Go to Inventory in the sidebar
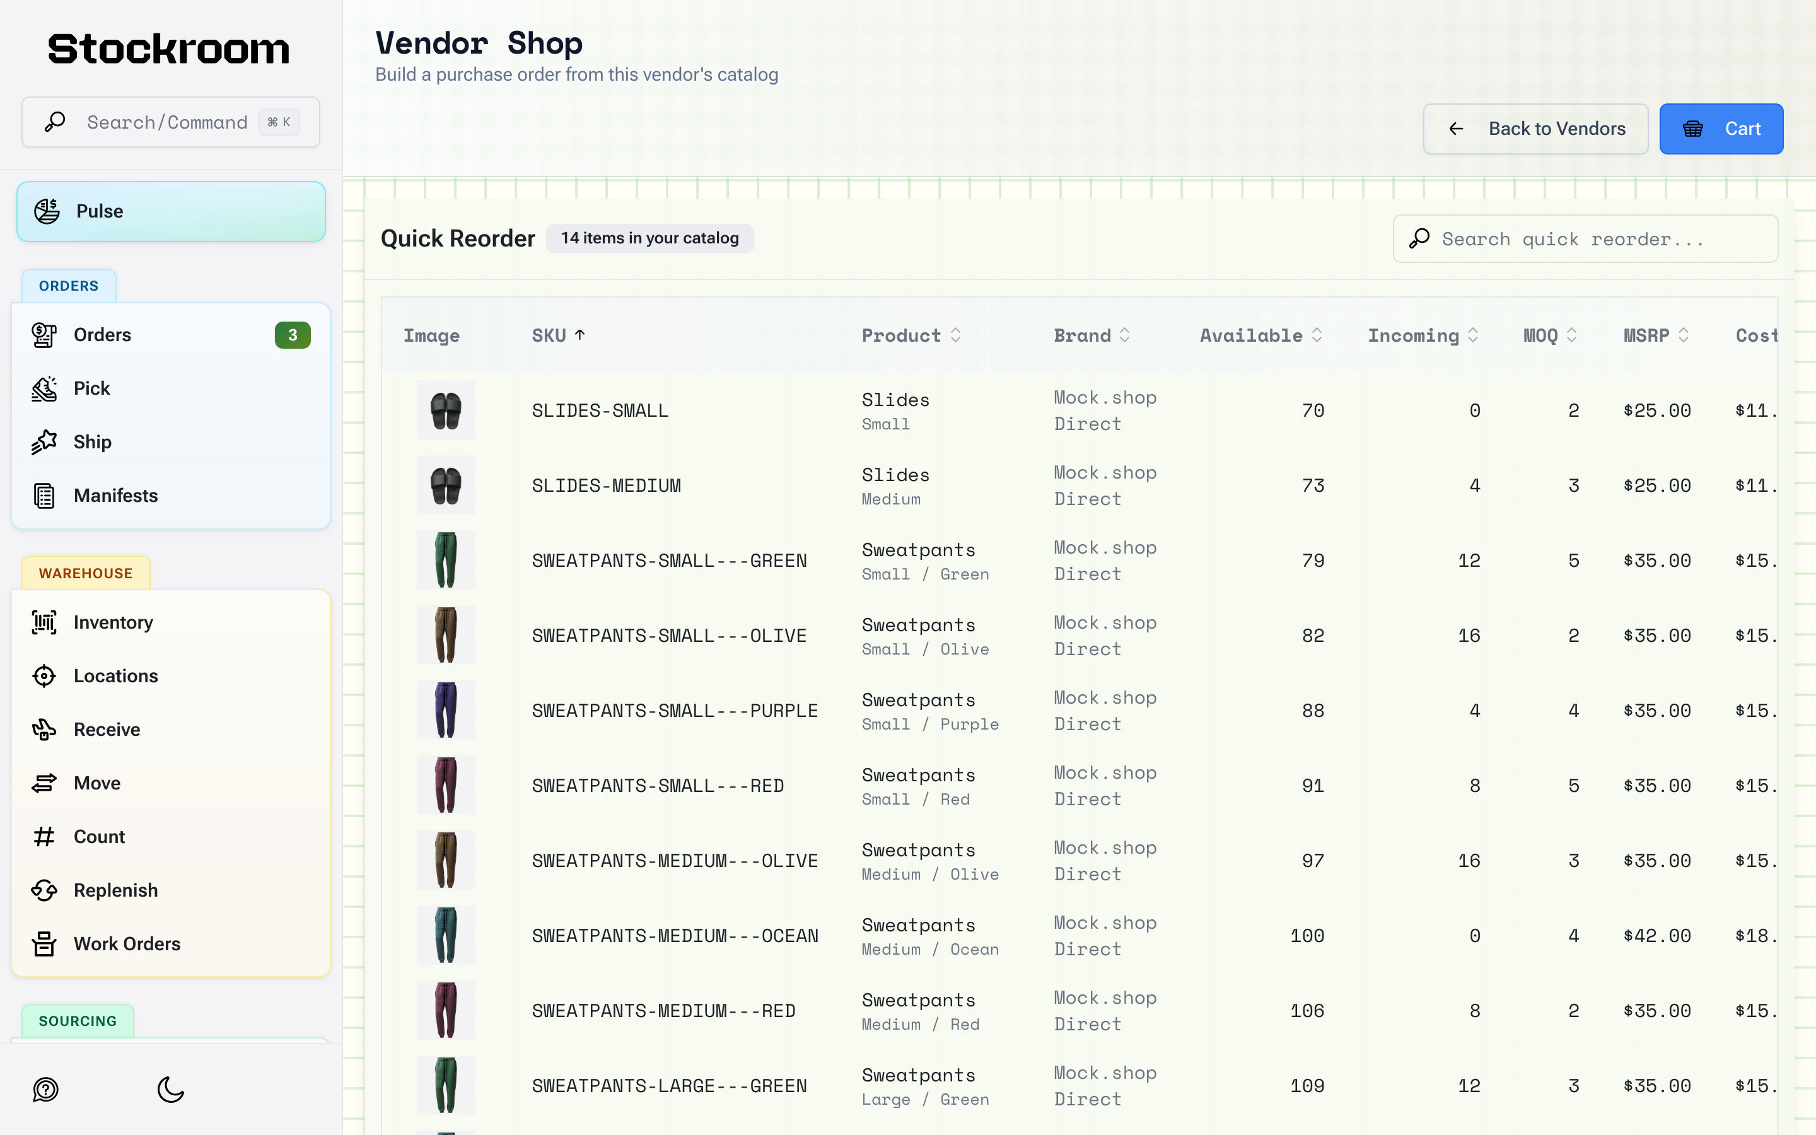Screen dimensions: 1816x1135 pos(171,622)
